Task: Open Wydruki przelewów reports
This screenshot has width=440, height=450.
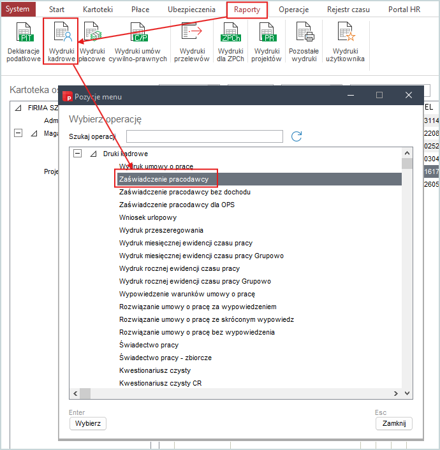Action: (192, 42)
